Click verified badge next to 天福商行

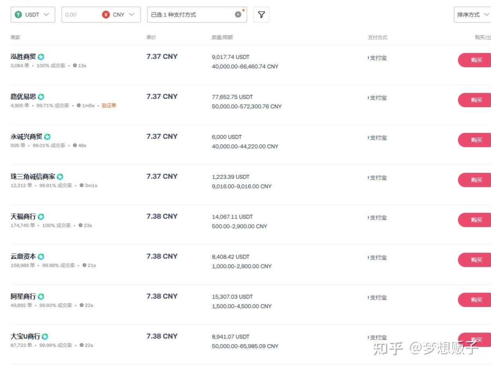point(41,217)
